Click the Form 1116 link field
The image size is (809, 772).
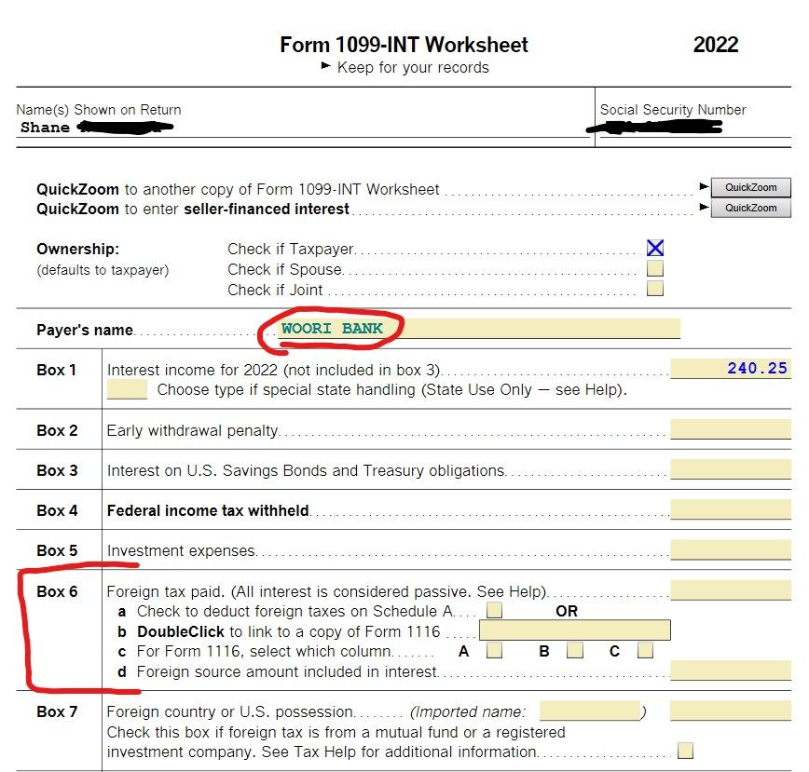[575, 630]
